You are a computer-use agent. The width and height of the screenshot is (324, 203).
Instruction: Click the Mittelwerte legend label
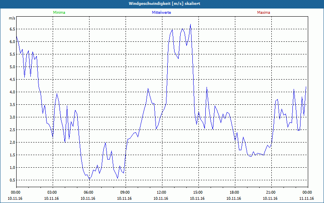pos(161,13)
